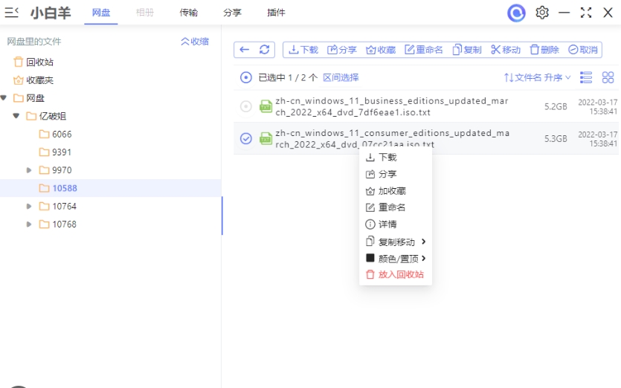
Task: Click 移动 in the top toolbar
Action: click(506, 50)
